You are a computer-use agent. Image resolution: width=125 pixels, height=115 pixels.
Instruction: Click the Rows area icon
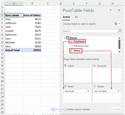point(65,86)
